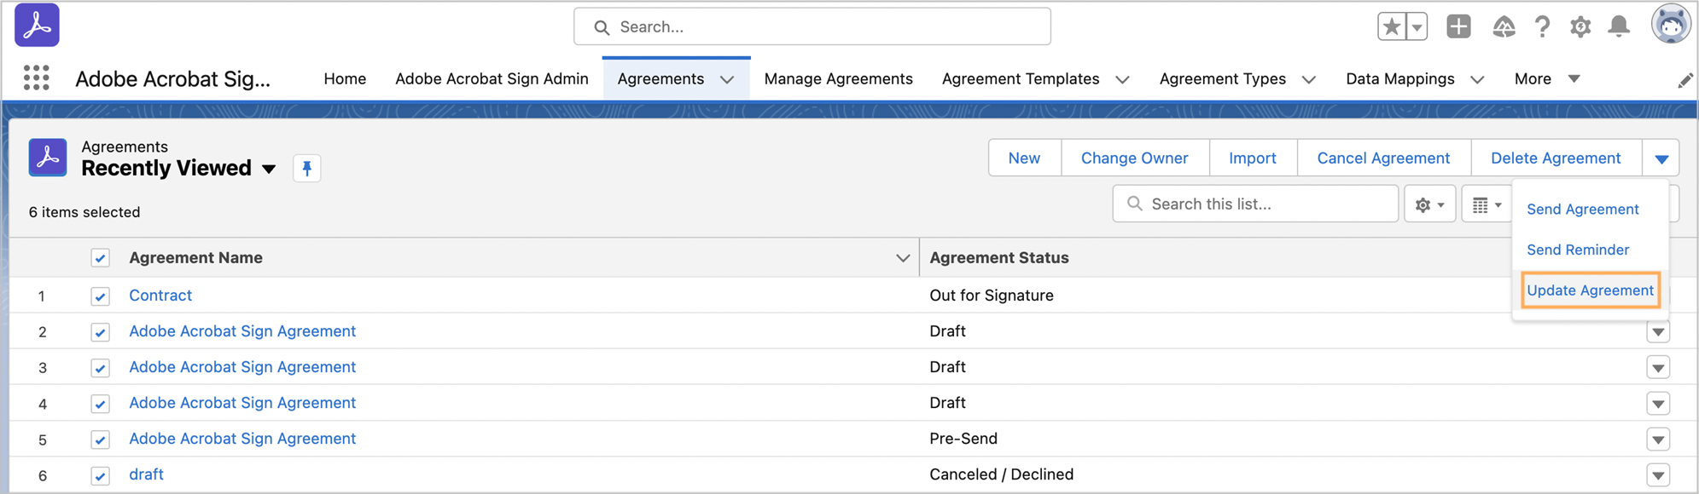Uncheck the checkbox for the draft agreement

[x=101, y=475]
